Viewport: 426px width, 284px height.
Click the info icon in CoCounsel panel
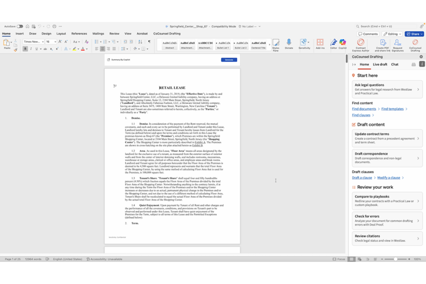click(x=422, y=64)
